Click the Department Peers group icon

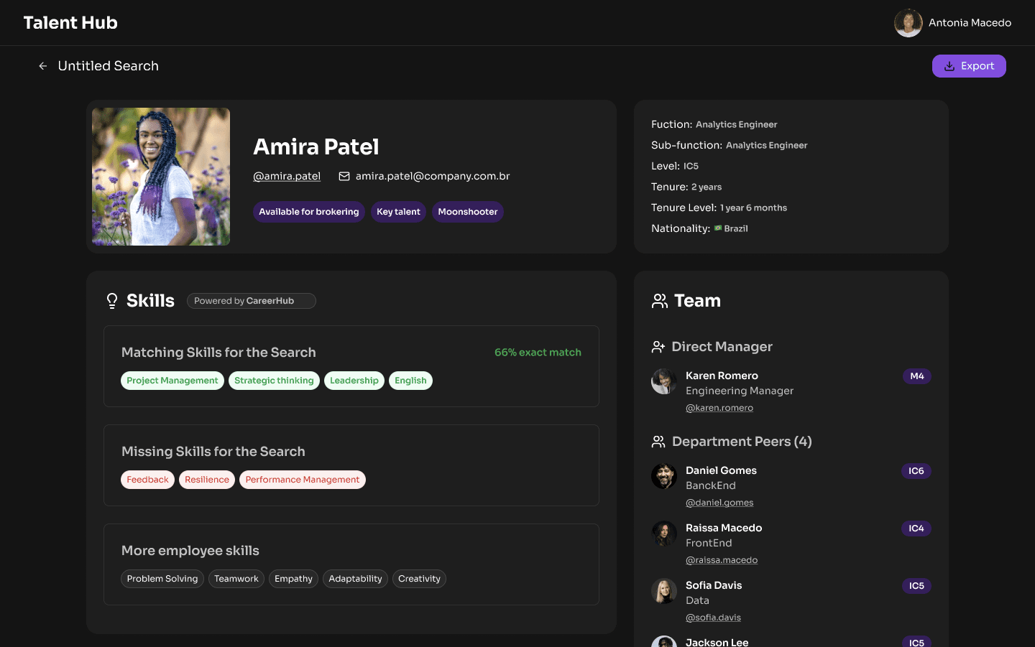(x=658, y=442)
